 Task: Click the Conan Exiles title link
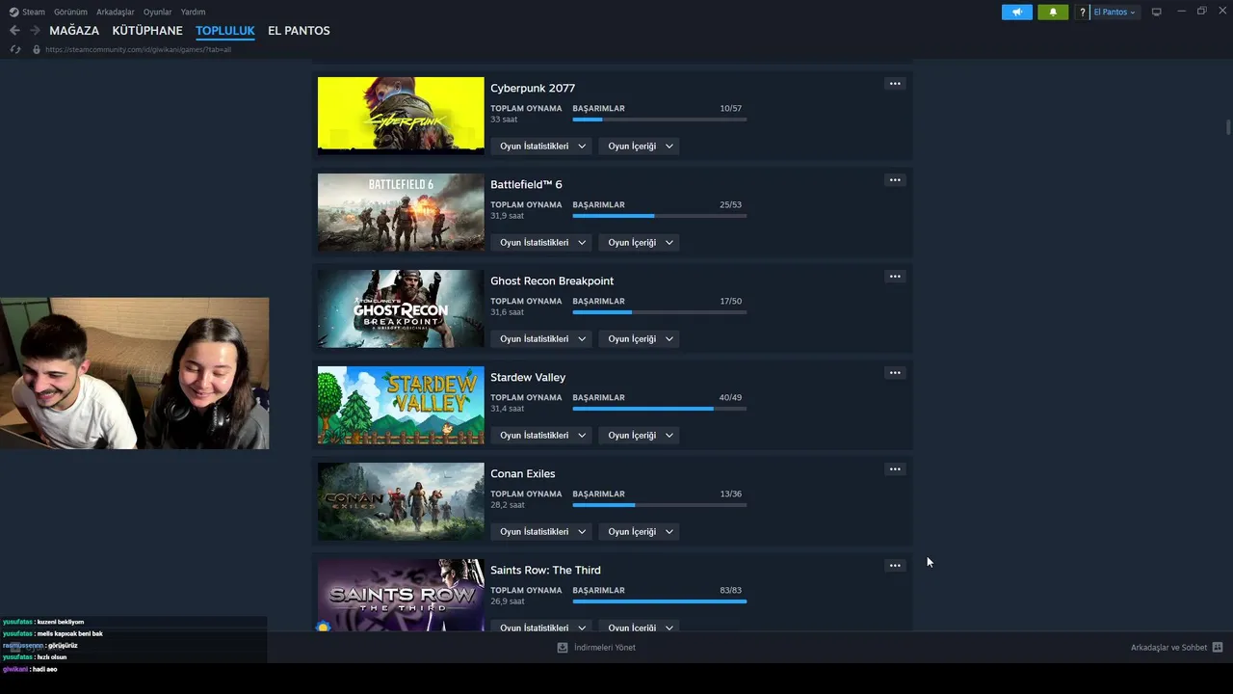tap(523, 473)
